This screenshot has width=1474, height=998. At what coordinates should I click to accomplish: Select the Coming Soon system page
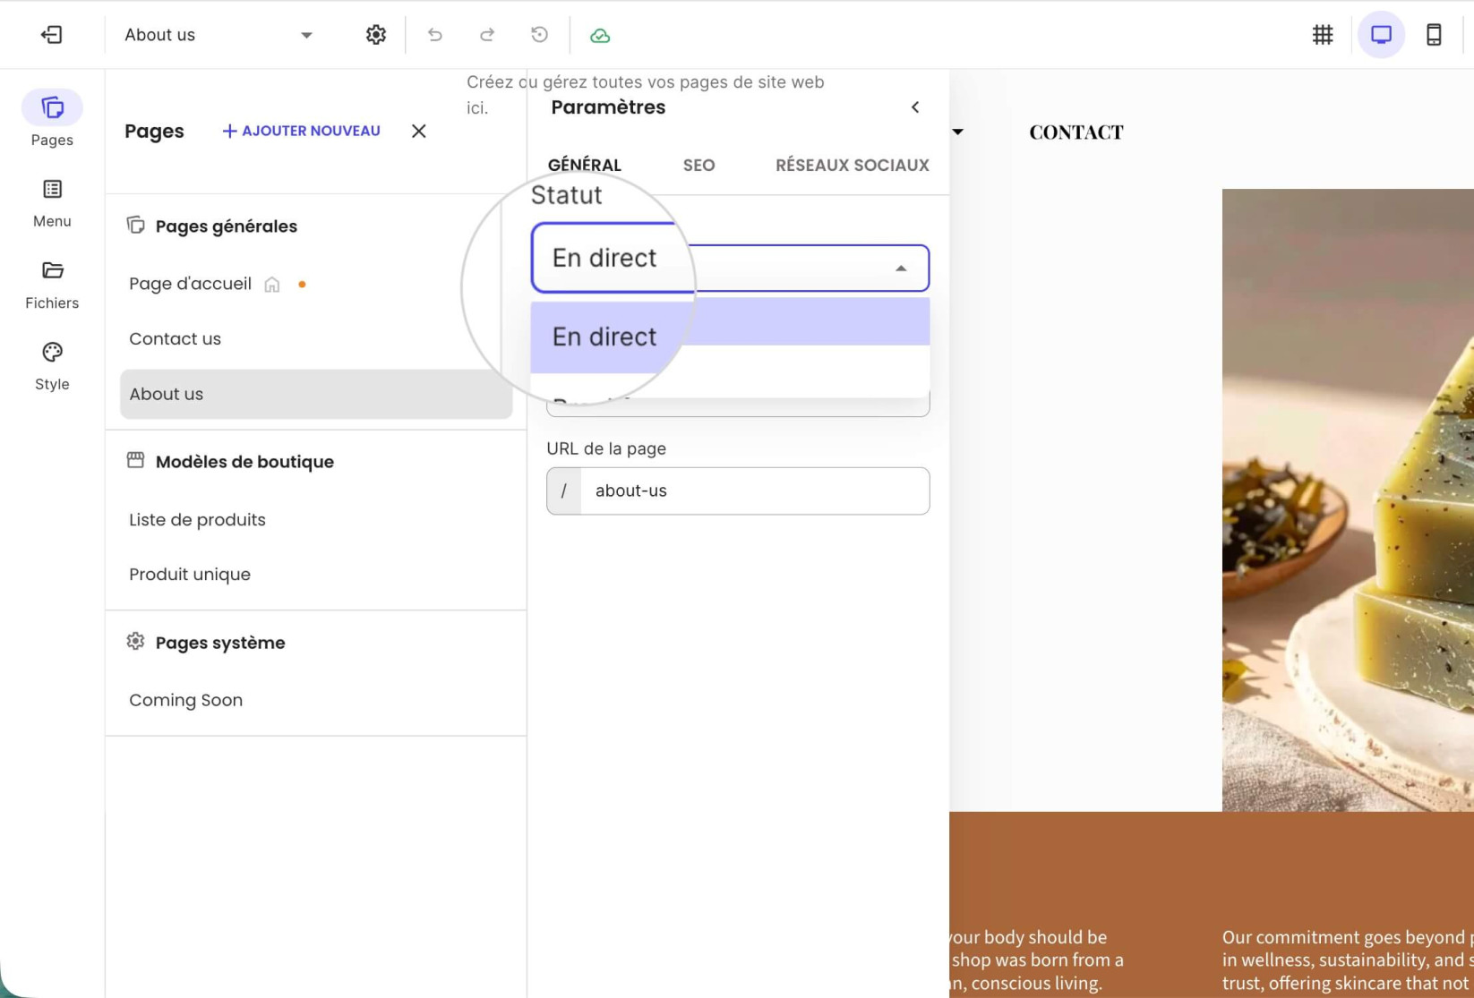(x=185, y=700)
